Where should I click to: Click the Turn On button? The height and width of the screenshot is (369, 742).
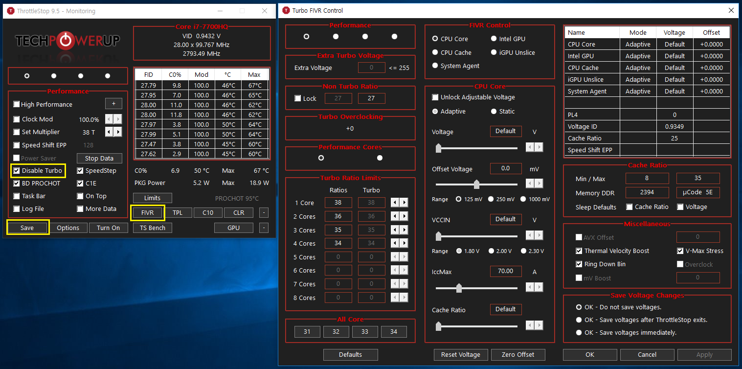click(108, 228)
